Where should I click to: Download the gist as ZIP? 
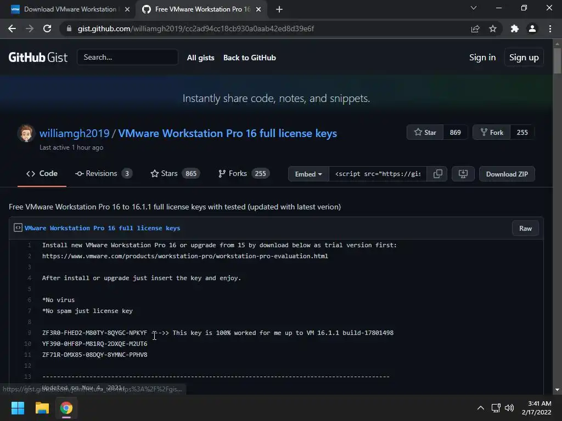click(507, 174)
